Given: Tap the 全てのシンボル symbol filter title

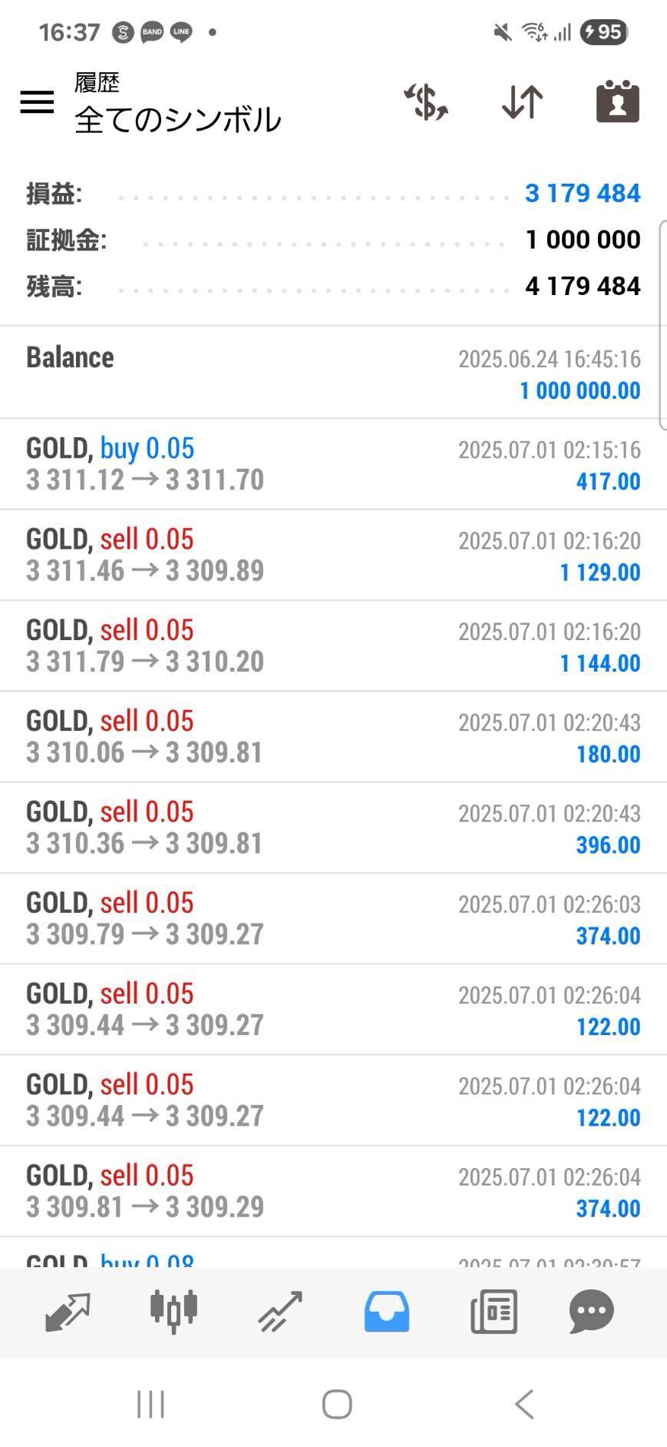Looking at the screenshot, I should 178,120.
